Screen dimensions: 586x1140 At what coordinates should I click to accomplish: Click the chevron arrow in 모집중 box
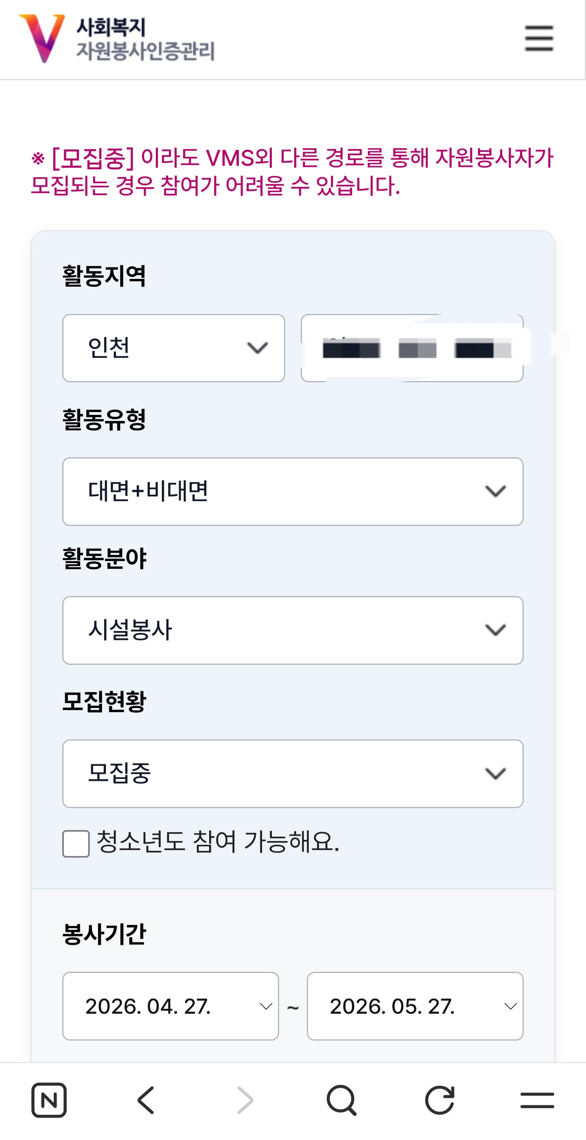(495, 774)
